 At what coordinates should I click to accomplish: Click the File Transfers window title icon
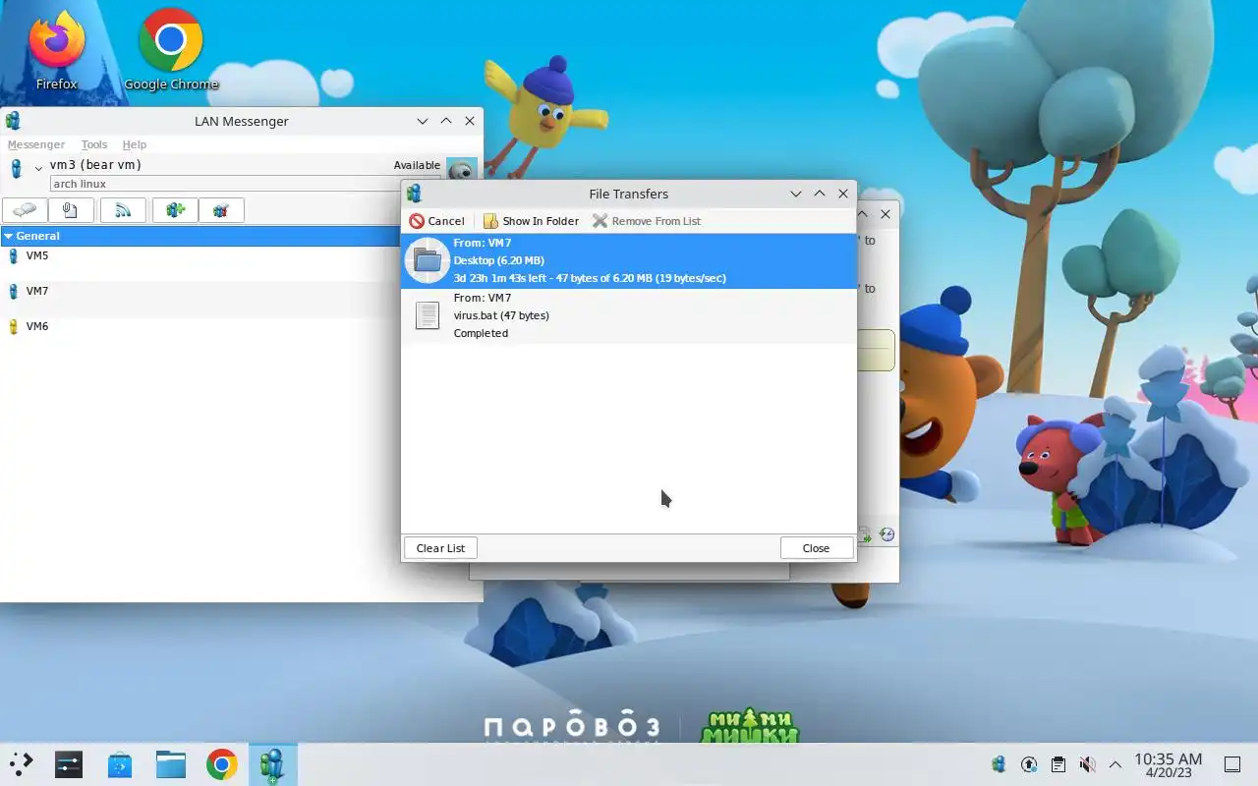[414, 194]
